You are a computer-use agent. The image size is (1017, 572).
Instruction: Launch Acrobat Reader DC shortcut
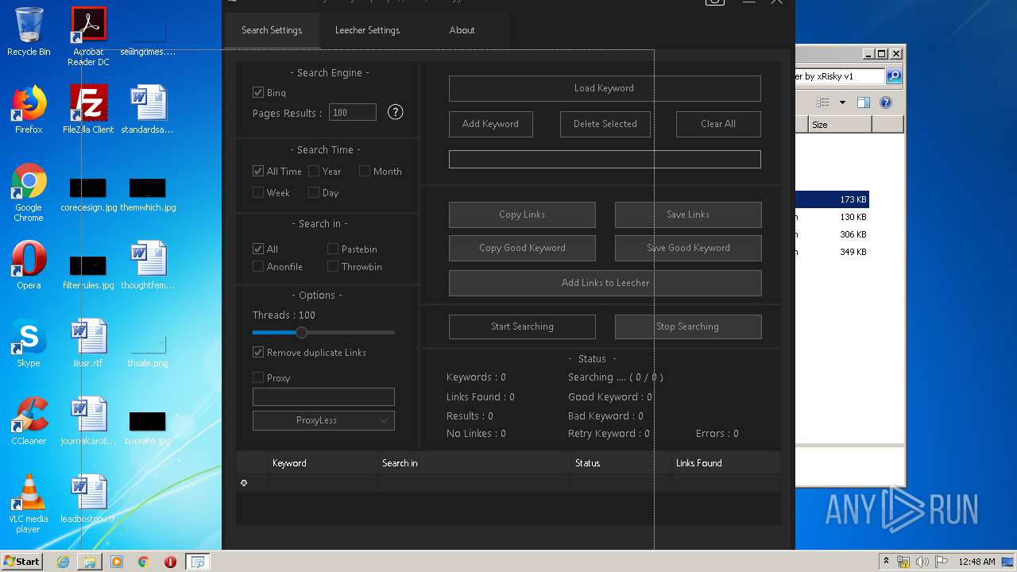pyautogui.click(x=88, y=37)
